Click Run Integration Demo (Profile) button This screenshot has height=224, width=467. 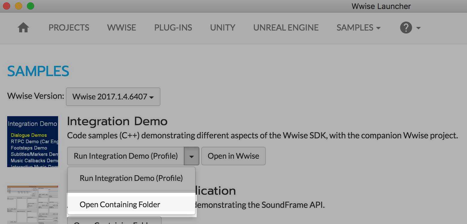[x=125, y=156]
